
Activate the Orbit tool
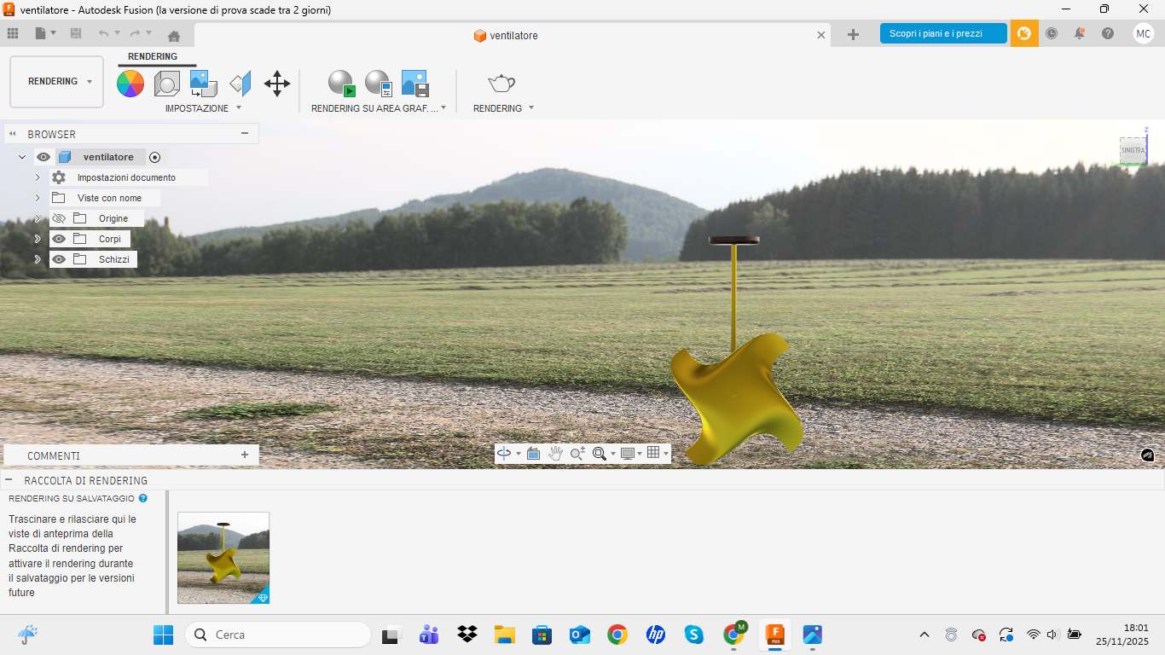point(505,453)
